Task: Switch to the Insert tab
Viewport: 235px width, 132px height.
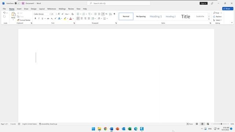Action: [19, 9]
